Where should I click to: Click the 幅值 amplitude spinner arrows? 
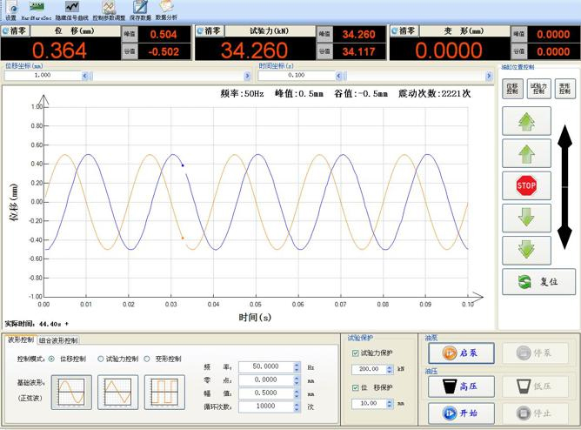297,393
